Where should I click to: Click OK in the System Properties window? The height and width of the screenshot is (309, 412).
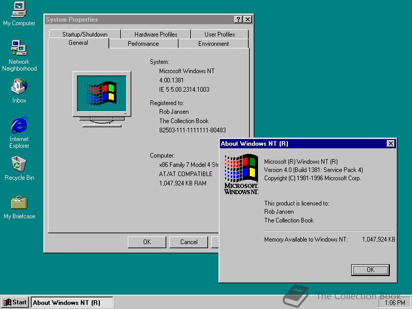pyautogui.click(x=147, y=242)
